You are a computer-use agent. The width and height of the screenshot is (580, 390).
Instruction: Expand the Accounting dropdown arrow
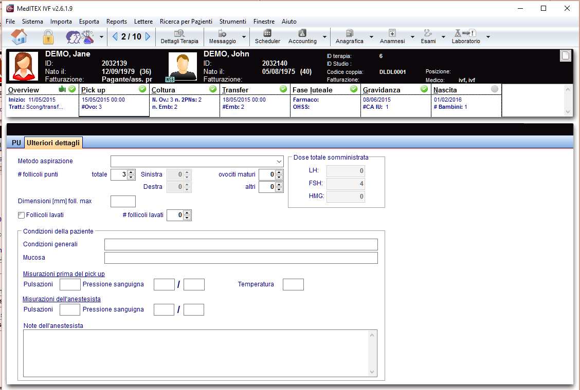click(x=324, y=37)
